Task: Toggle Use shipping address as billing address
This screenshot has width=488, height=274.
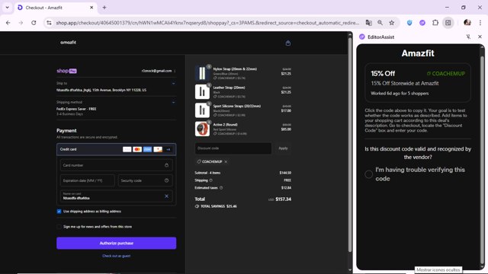Action: click(59, 212)
